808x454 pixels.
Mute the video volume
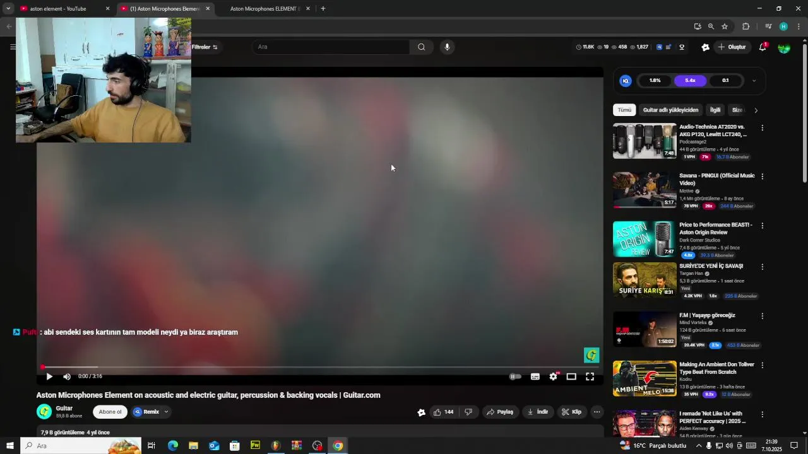pos(67,376)
